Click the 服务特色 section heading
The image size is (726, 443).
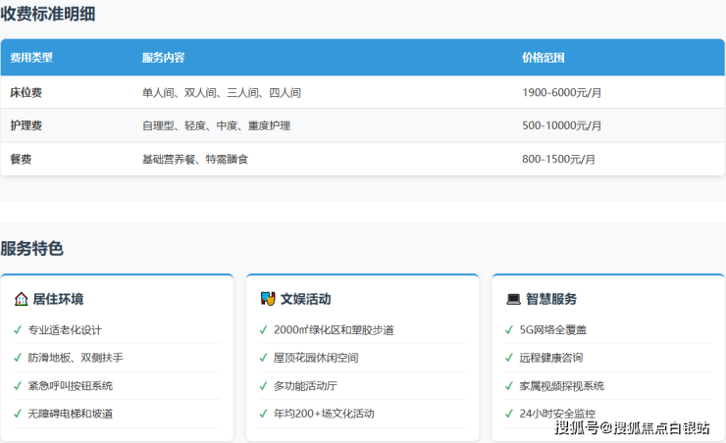pos(32,249)
